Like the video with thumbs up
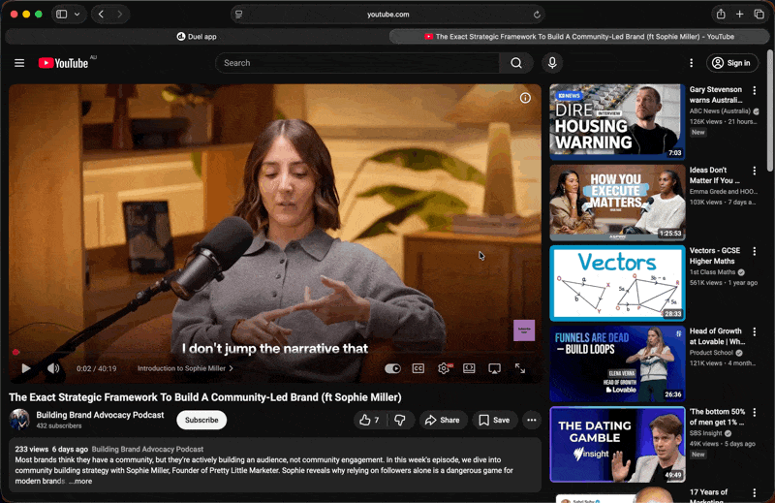The image size is (775, 503). 369,420
